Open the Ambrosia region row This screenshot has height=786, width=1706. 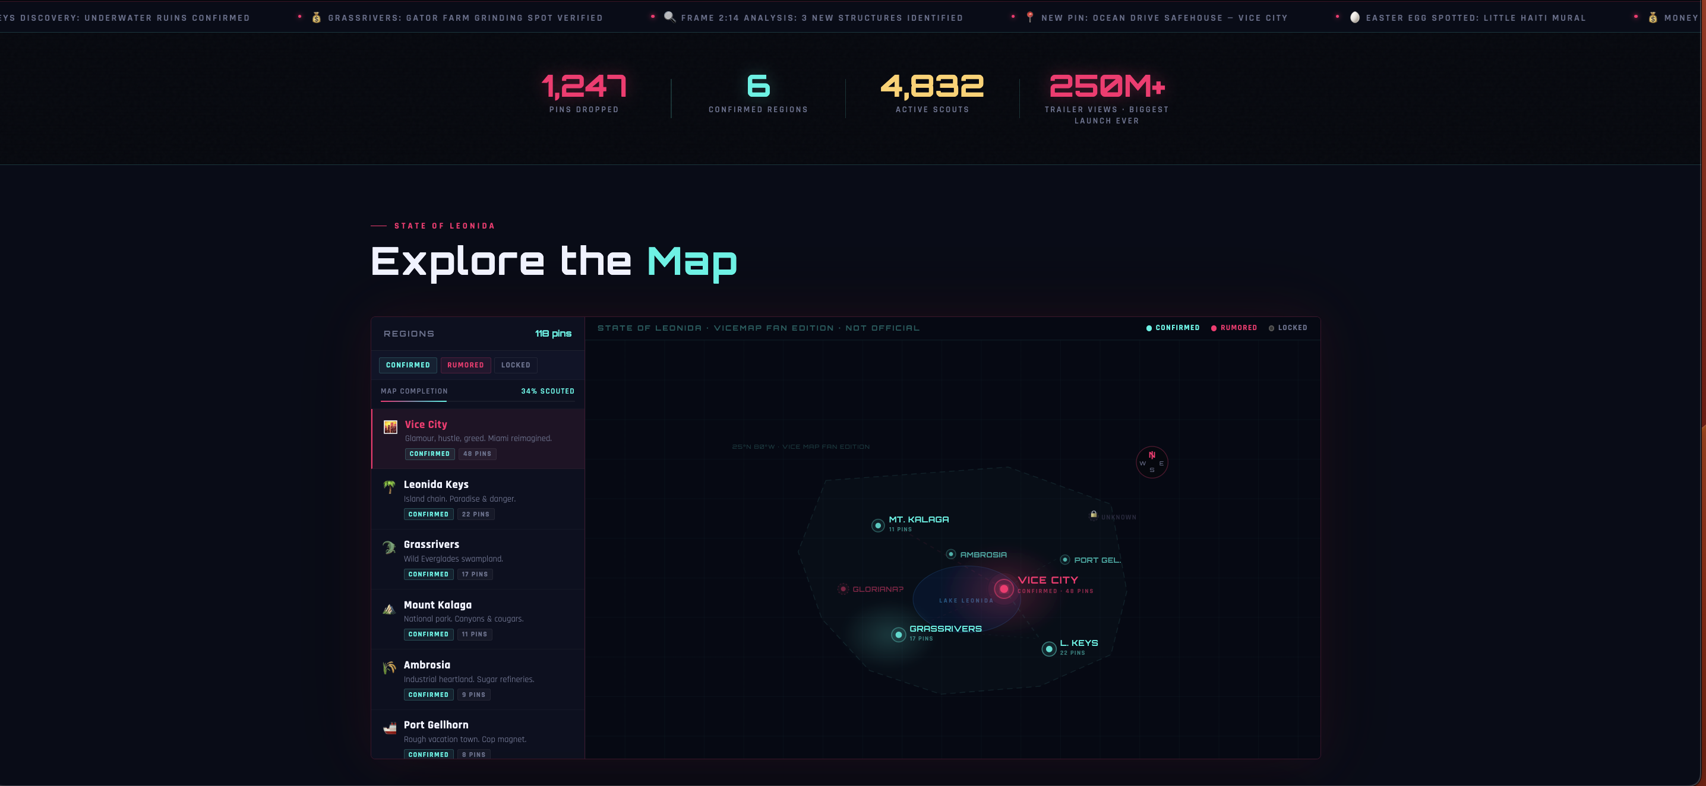(478, 680)
